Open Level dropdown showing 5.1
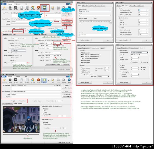This screenshot has height=149, width=154. point(95,16)
